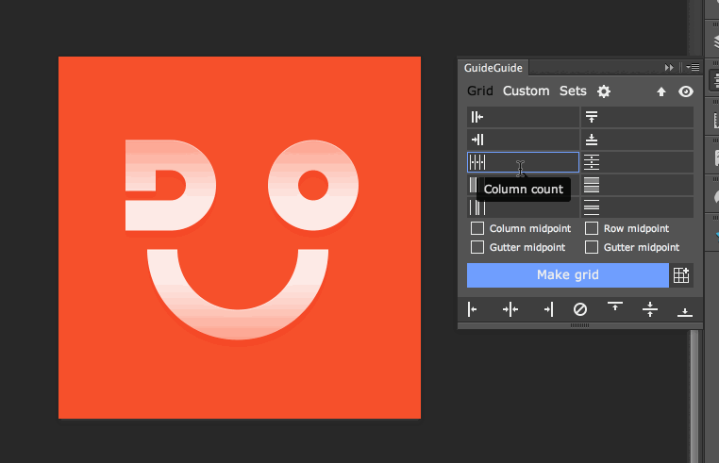
Task: Click the panel resize grip at the bottom
Action: click(580, 325)
